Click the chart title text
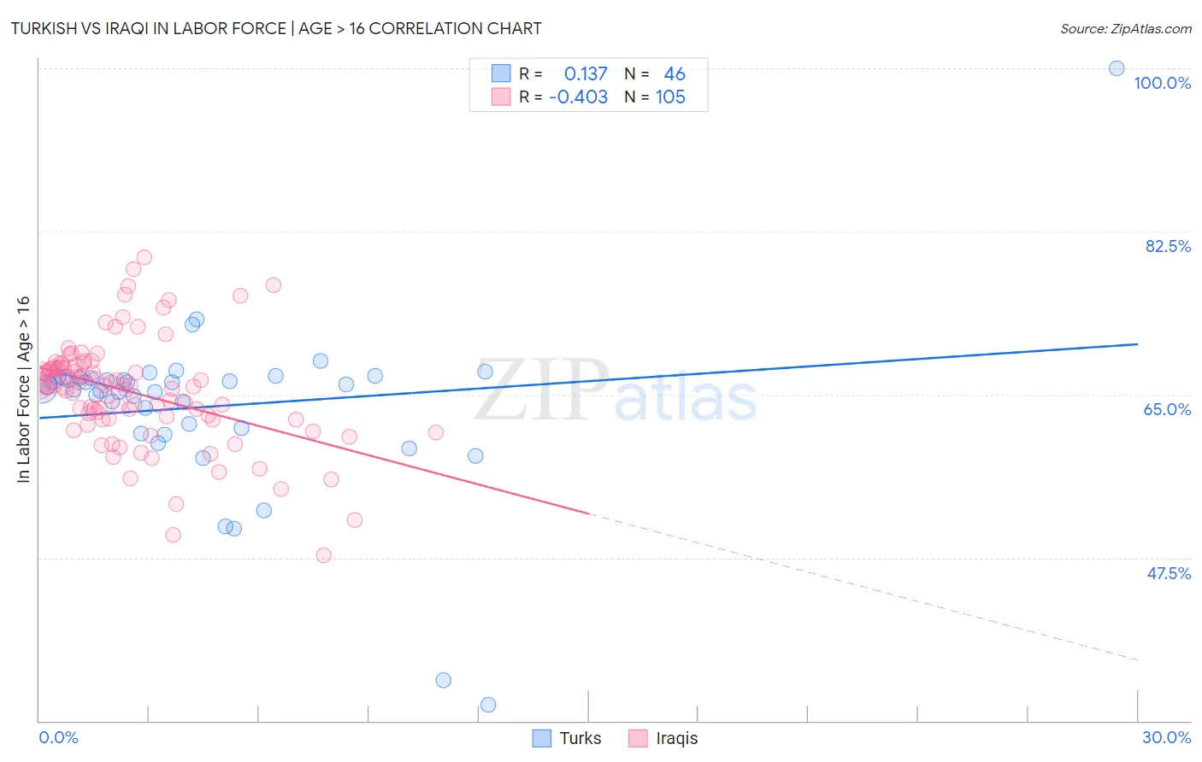The image size is (1202, 762). 276,28
